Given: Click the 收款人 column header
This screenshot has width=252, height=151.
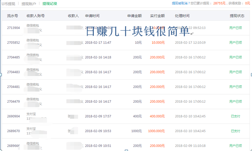Looking at the screenshot, I should 73,16.
